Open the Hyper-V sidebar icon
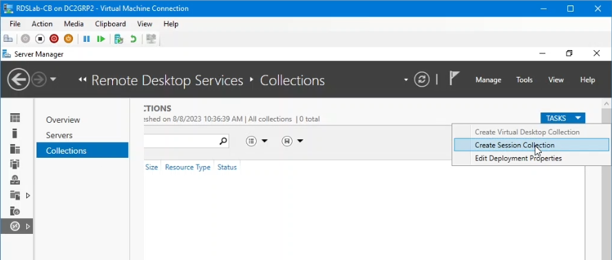Viewport: 612px width, 260px height. point(15,165)
